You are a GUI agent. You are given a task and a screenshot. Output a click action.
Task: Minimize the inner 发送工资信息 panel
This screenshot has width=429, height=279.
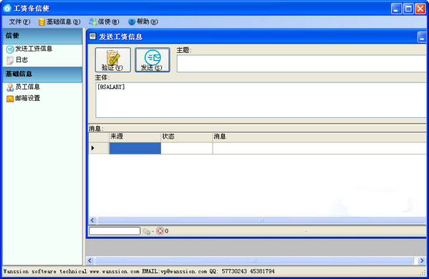422,37
